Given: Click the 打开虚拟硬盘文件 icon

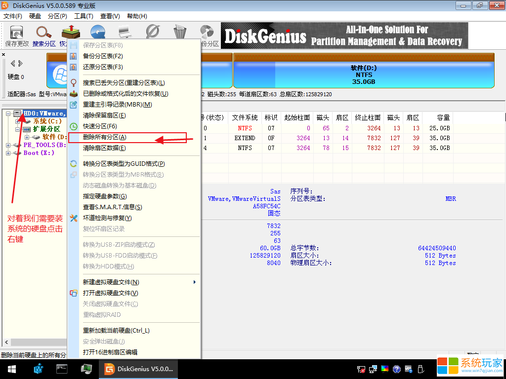Looking at the screenshot, I should [x=74, y=293].
